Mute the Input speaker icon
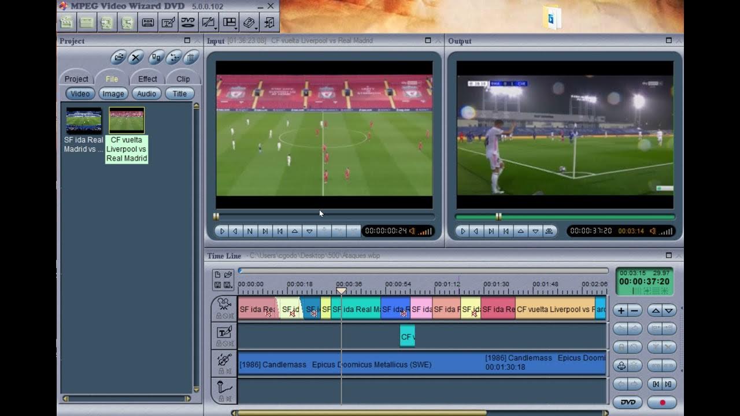 point(412,231)
